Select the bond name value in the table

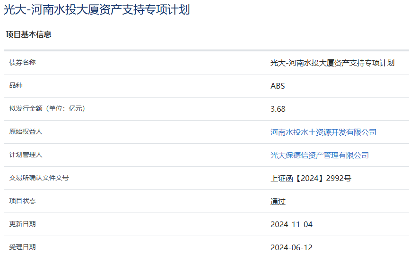pos(332,63)
